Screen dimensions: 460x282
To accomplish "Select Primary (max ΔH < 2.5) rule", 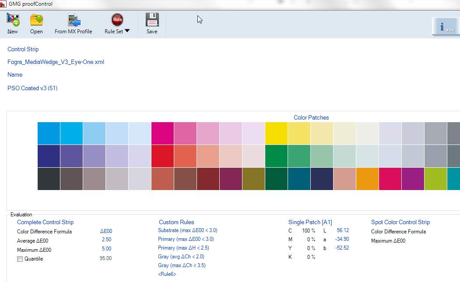I will coord(184,248).
